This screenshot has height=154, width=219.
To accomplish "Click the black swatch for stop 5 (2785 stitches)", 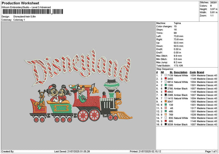I will (x=166, y=88).
